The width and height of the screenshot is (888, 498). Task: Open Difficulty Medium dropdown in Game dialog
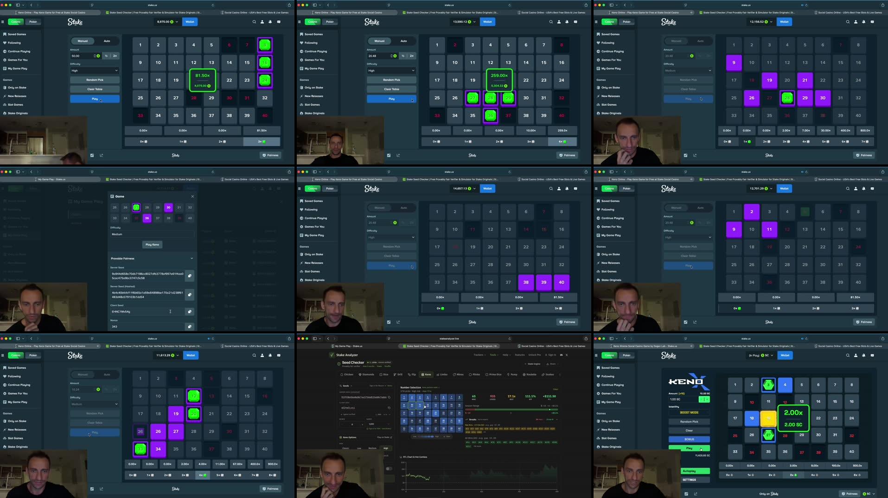click(152, 234)
